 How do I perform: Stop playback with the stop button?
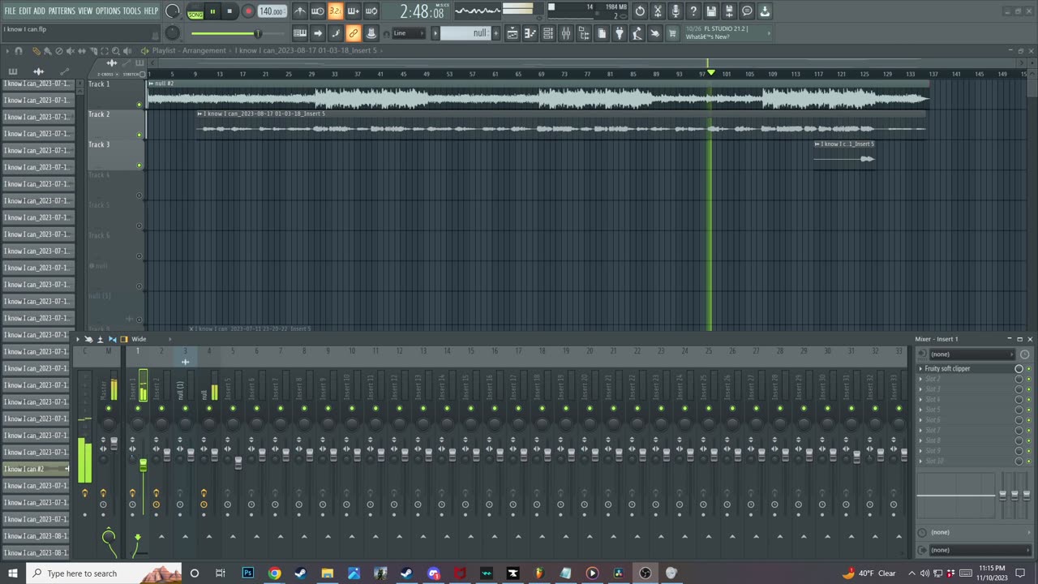coord(229,11)
